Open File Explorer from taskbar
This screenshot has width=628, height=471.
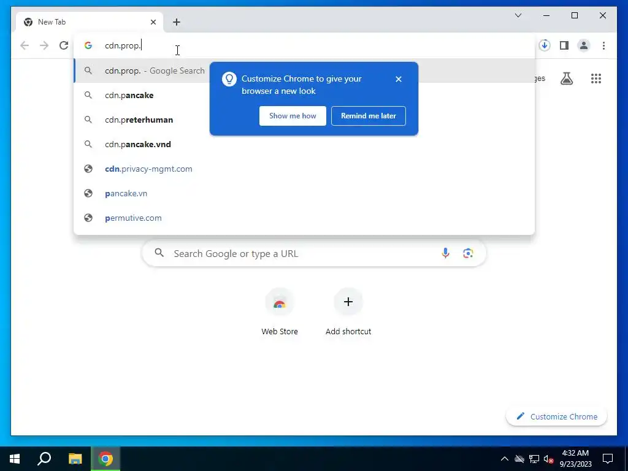coord(75,459)
